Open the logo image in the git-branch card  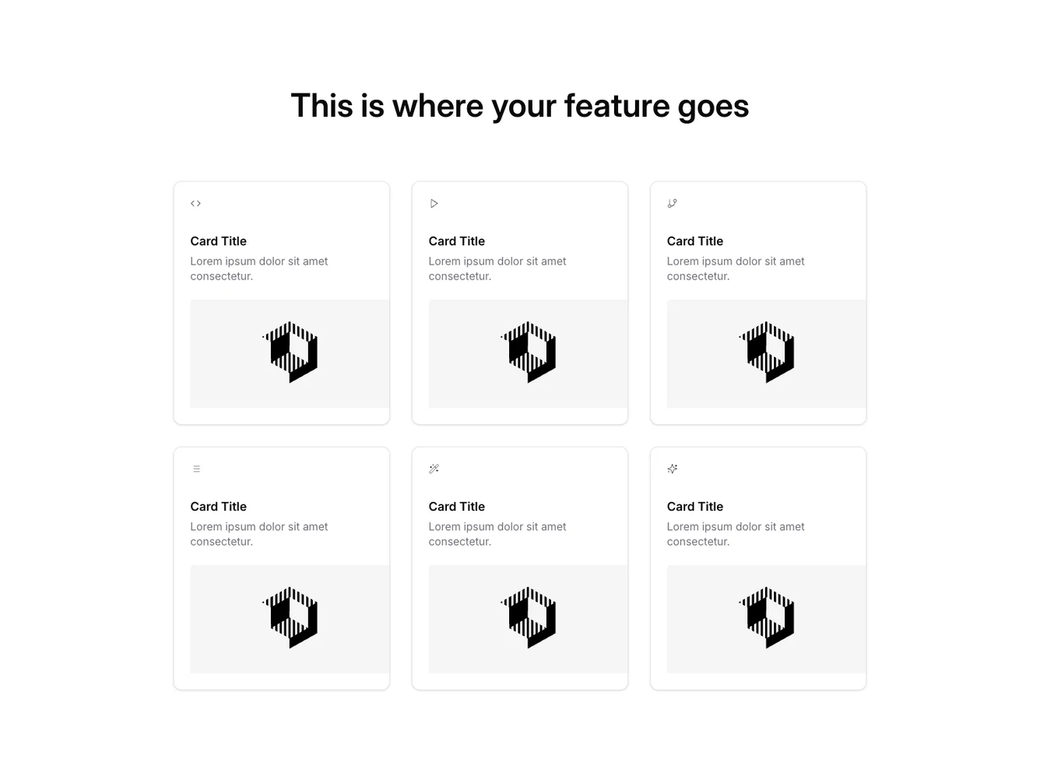tap(767, 353)
